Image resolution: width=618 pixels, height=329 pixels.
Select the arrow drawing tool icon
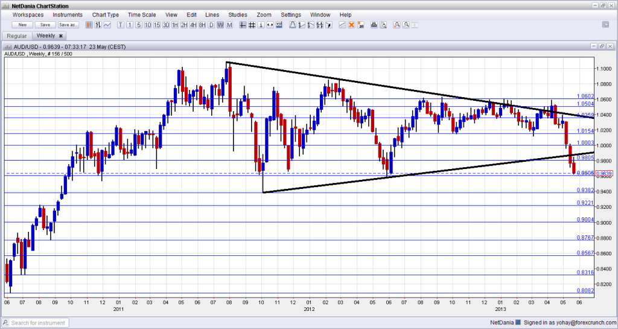tap(329, 25)
